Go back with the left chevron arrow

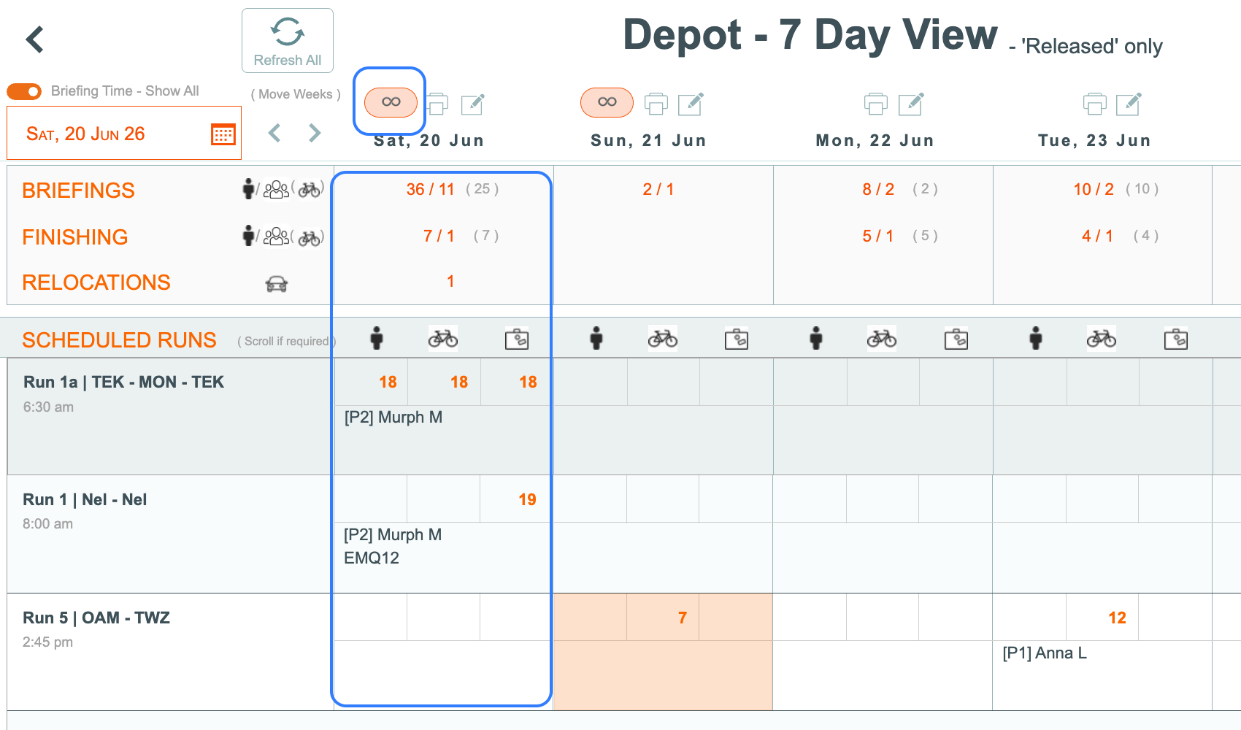(35, 39)
